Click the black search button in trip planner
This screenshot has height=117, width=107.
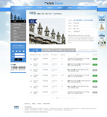pyautogui.click(x=18, y=59)
